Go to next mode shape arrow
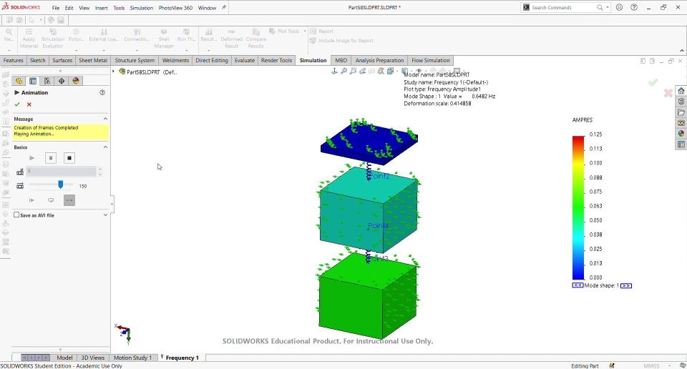The image size is (687, 369). pyautogui.click(x=626, y=285)
